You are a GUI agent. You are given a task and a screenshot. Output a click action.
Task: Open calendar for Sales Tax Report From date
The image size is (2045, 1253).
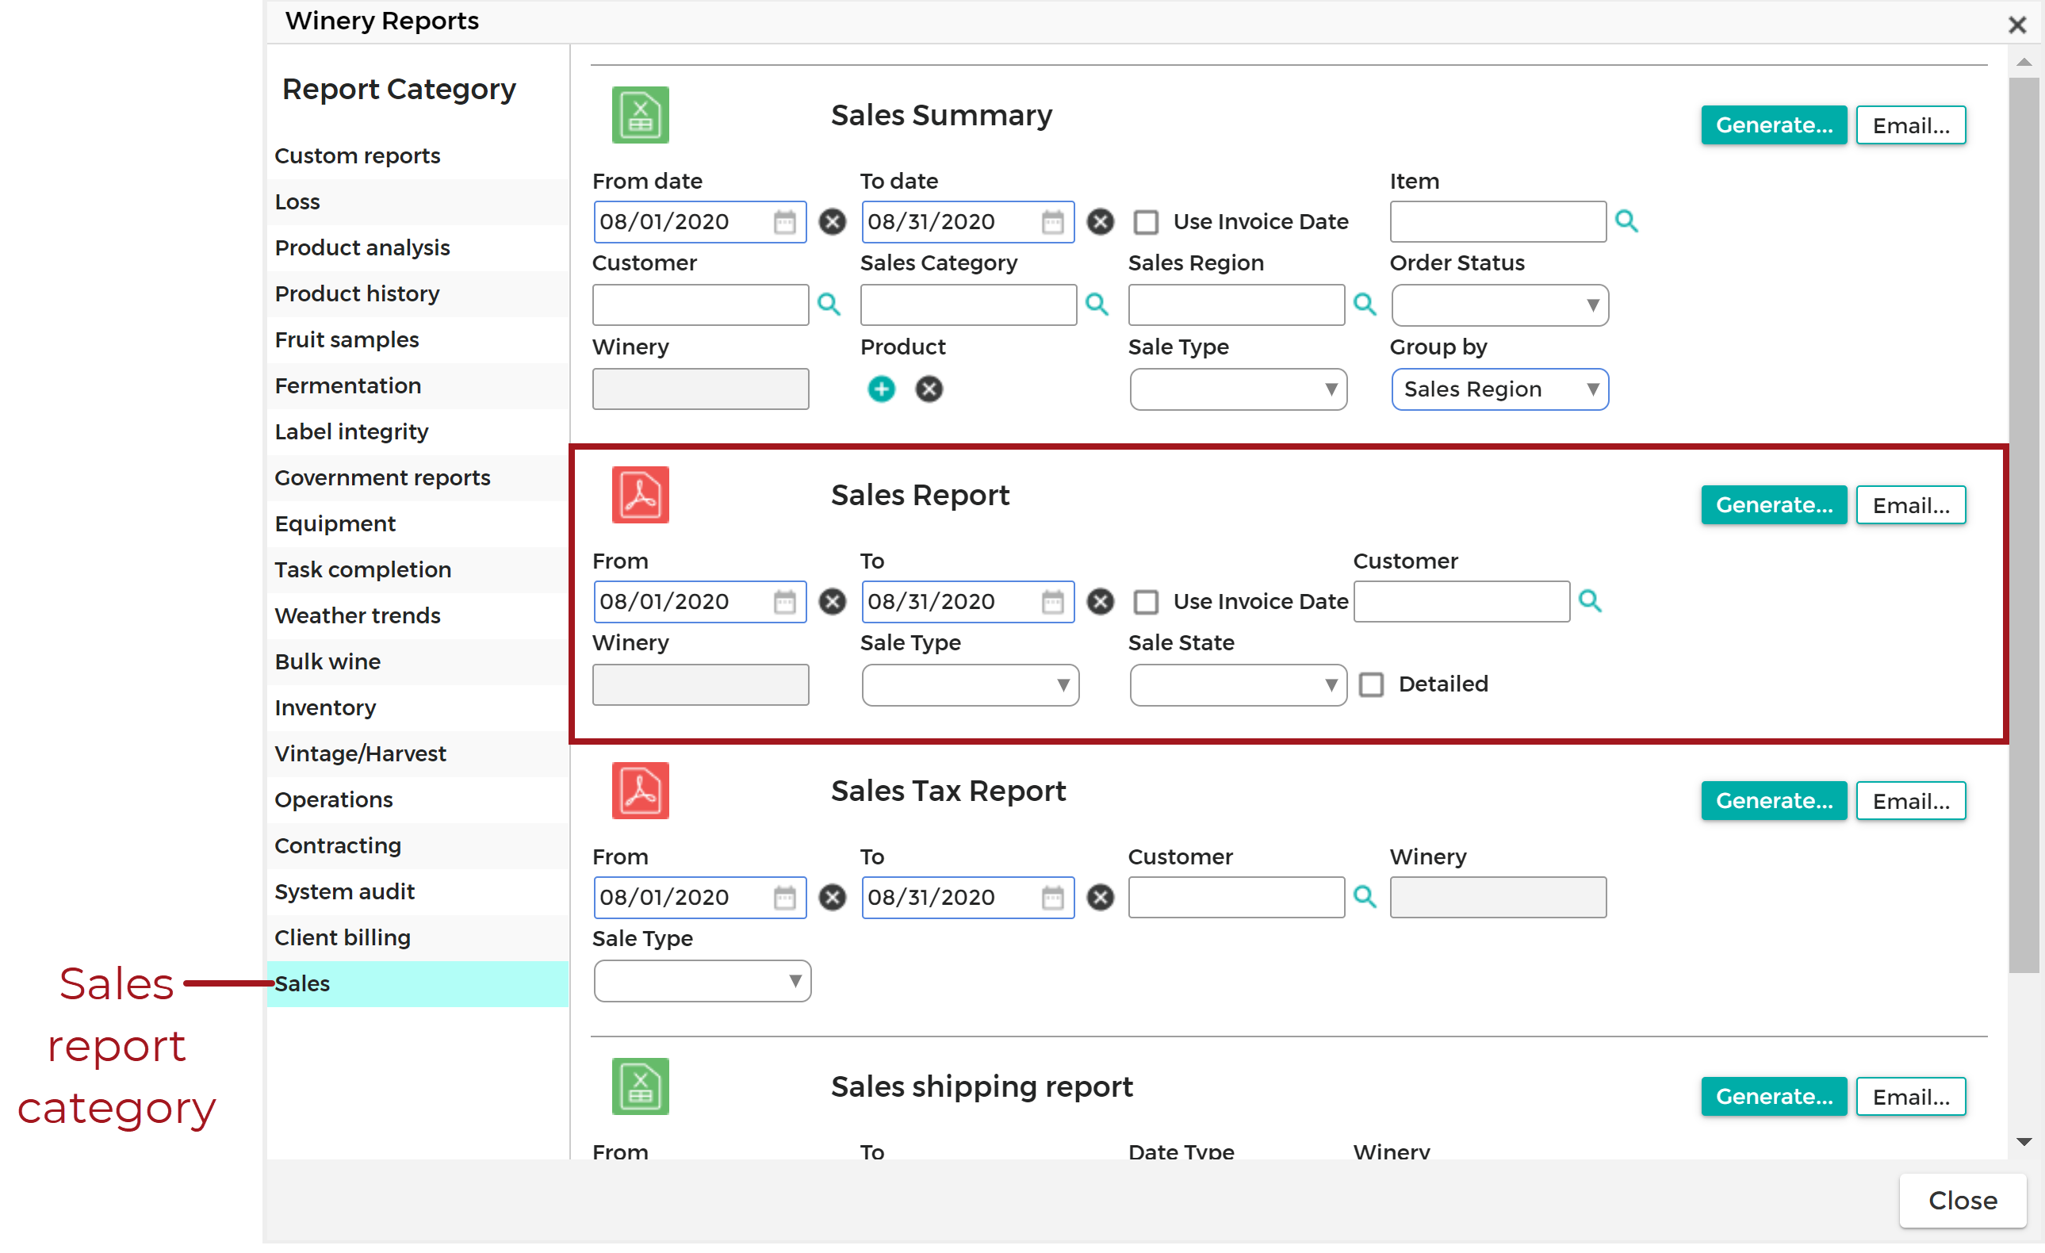(784, 897)
